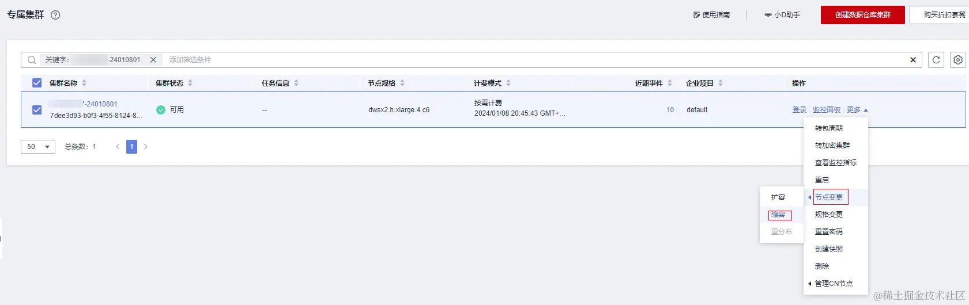Viewport: 969px width, 305px height.
Task: Sort by 集群状态 column
Action: [190, 83]
